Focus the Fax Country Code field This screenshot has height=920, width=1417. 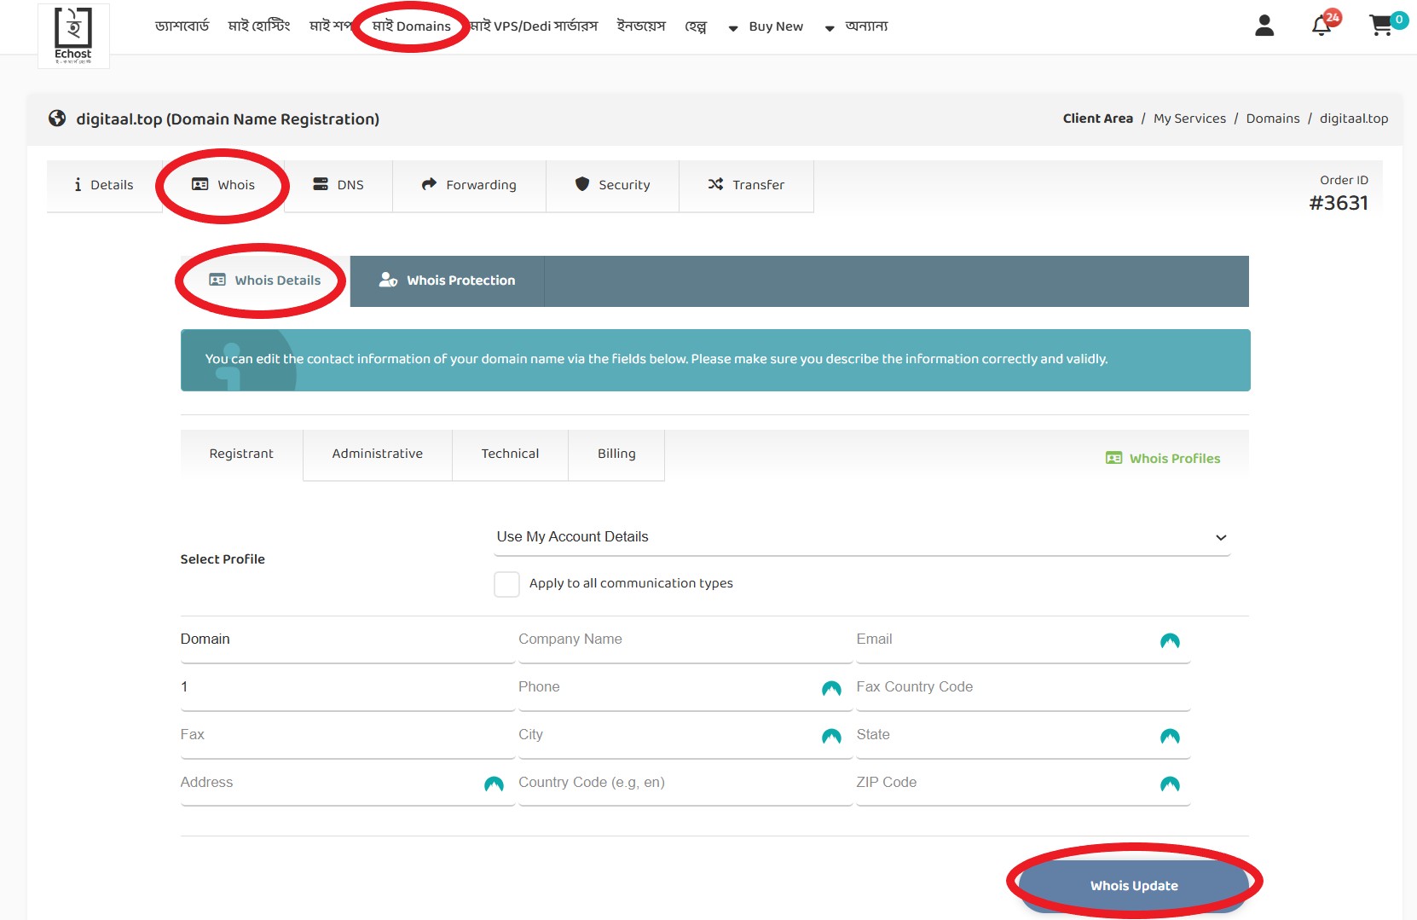[x=1023, y=687]
